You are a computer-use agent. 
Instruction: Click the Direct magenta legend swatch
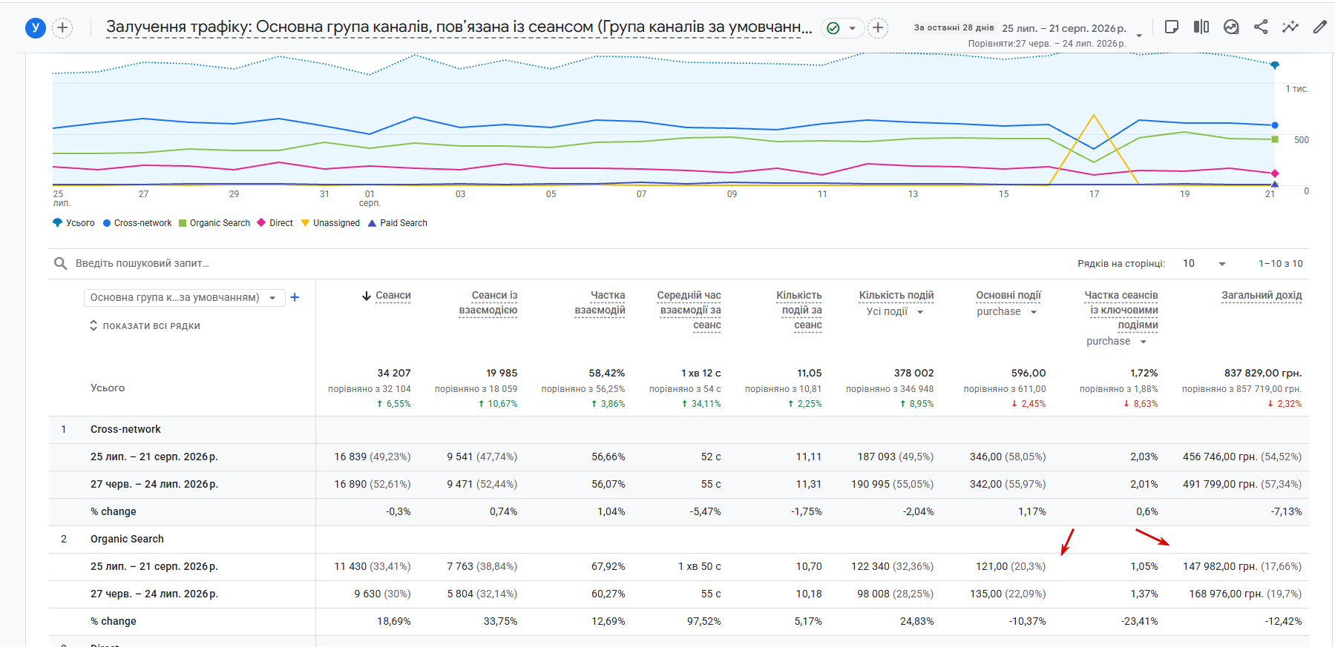click(261, 222)
